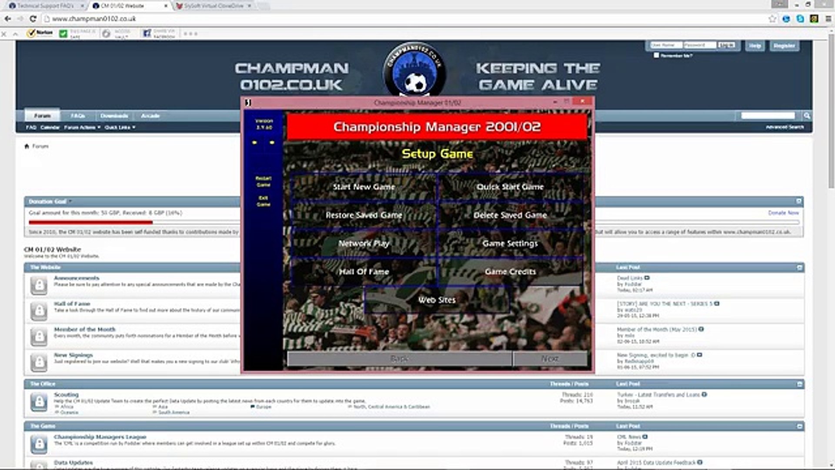Collapse the Donation Goal panel
Image resolution: width=835 pixels, height=470 pixels.
798,201
